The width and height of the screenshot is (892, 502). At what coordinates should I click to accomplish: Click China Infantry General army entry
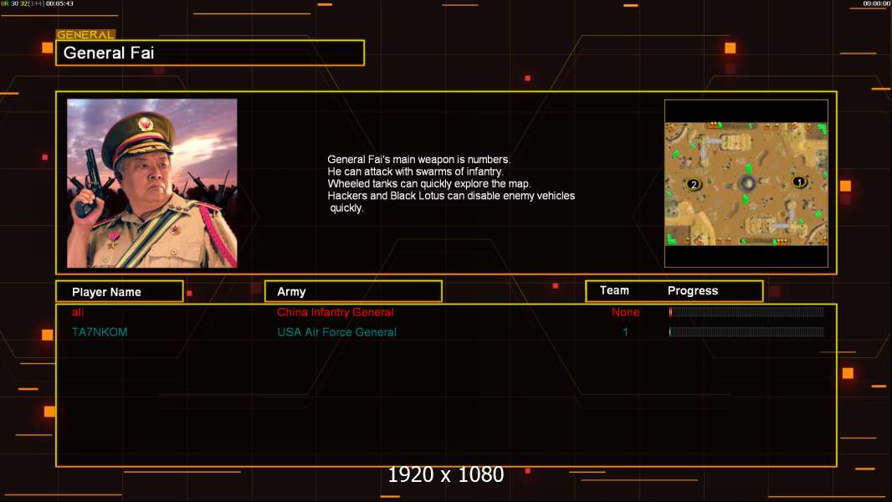(x=335, y=312)
